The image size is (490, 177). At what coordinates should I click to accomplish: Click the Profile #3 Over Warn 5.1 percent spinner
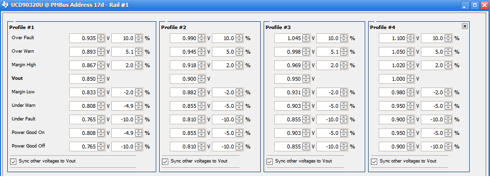pos(344,52)
